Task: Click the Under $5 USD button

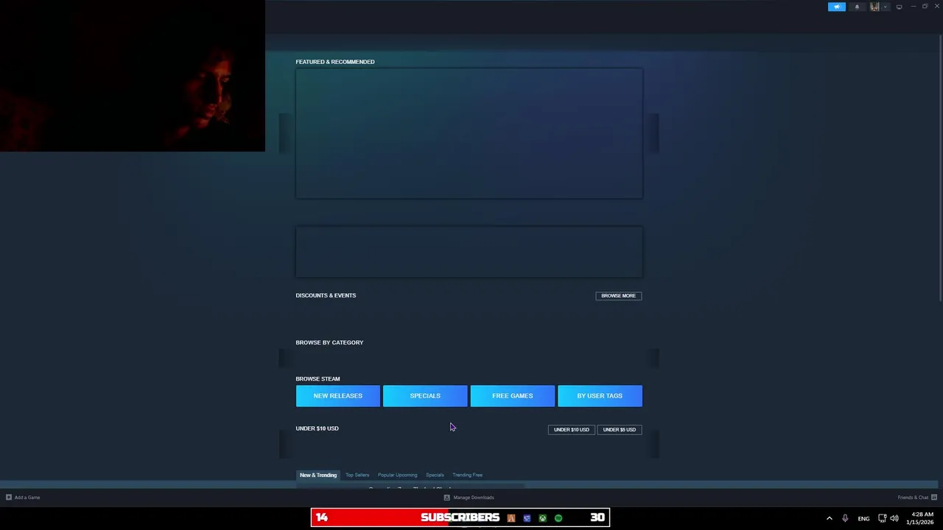Action: coord(620,430)
